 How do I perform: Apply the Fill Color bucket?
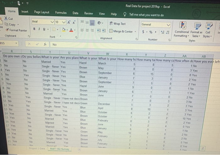click(x=63, y=30)
